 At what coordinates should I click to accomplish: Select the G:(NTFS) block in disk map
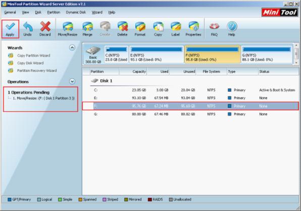[267, 55]
